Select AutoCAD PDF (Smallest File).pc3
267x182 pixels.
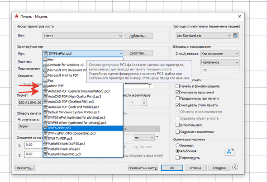point(82,102)
